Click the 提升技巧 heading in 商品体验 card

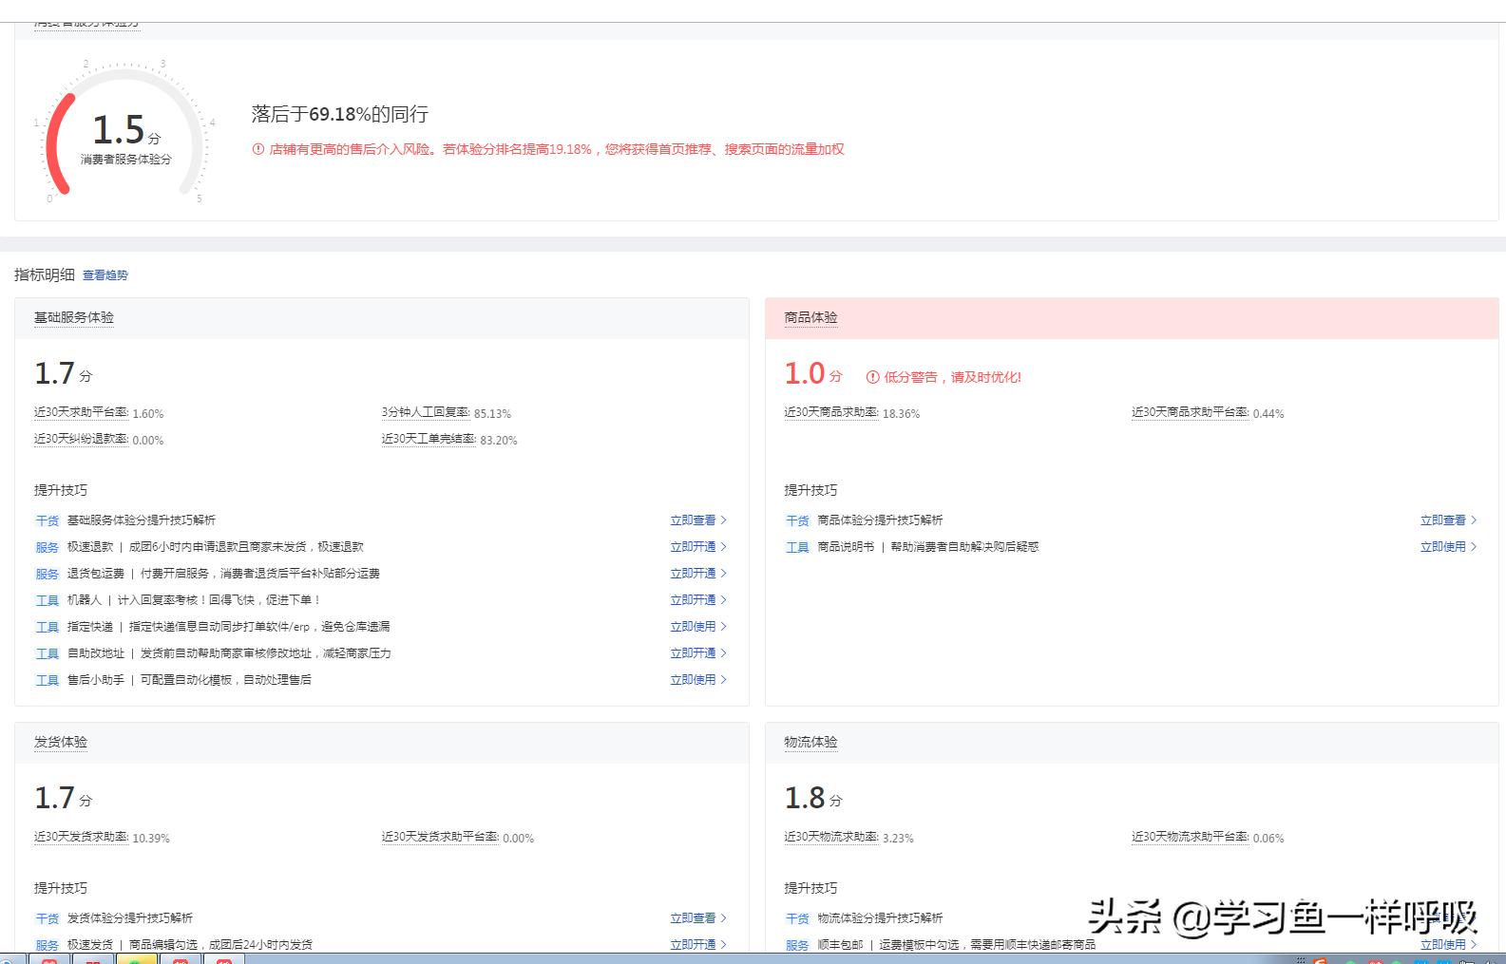(x=810, y=490)
